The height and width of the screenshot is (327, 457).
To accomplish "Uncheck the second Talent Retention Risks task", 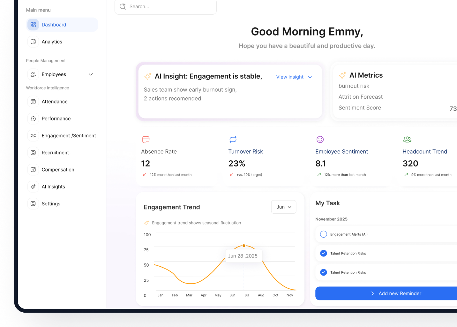I will tap(323, 272).
